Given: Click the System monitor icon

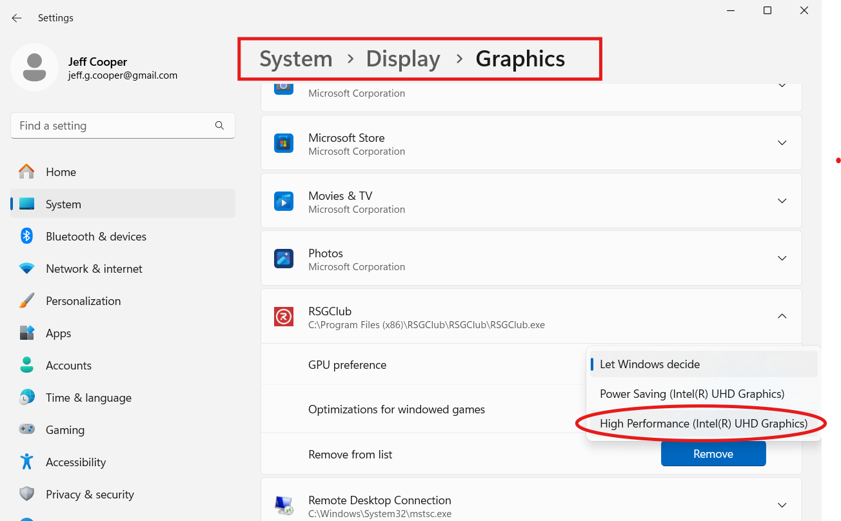Looking at the screenshot, I should click(x=26, y=204).
